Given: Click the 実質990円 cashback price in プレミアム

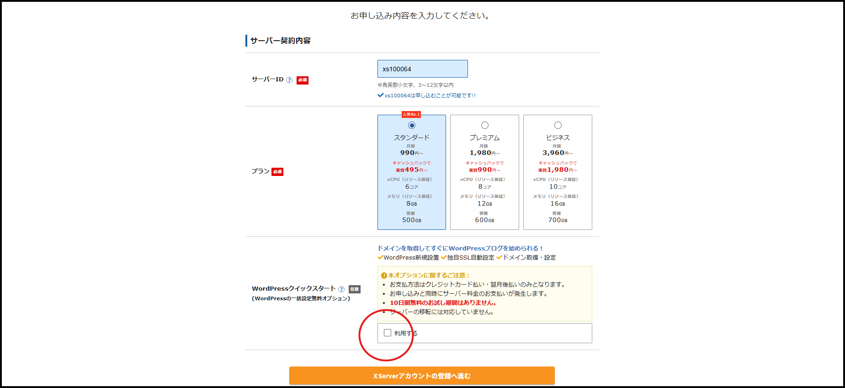Looking at the screenshot, I should point(485,170).
